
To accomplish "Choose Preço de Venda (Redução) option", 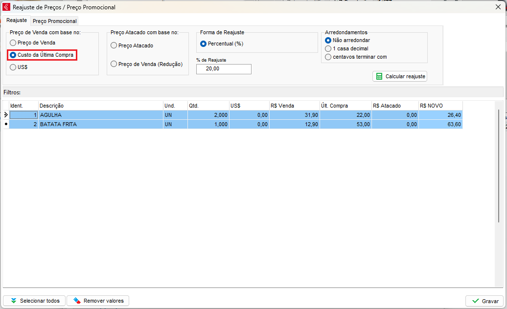I will pyautogui.click(x=114, y=64).
